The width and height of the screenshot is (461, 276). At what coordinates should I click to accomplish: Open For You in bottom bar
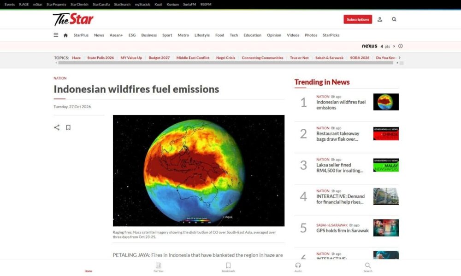pos(159,267)
